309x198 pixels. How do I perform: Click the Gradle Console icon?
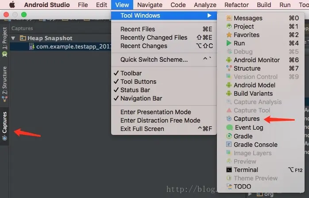tap(229, 145)
